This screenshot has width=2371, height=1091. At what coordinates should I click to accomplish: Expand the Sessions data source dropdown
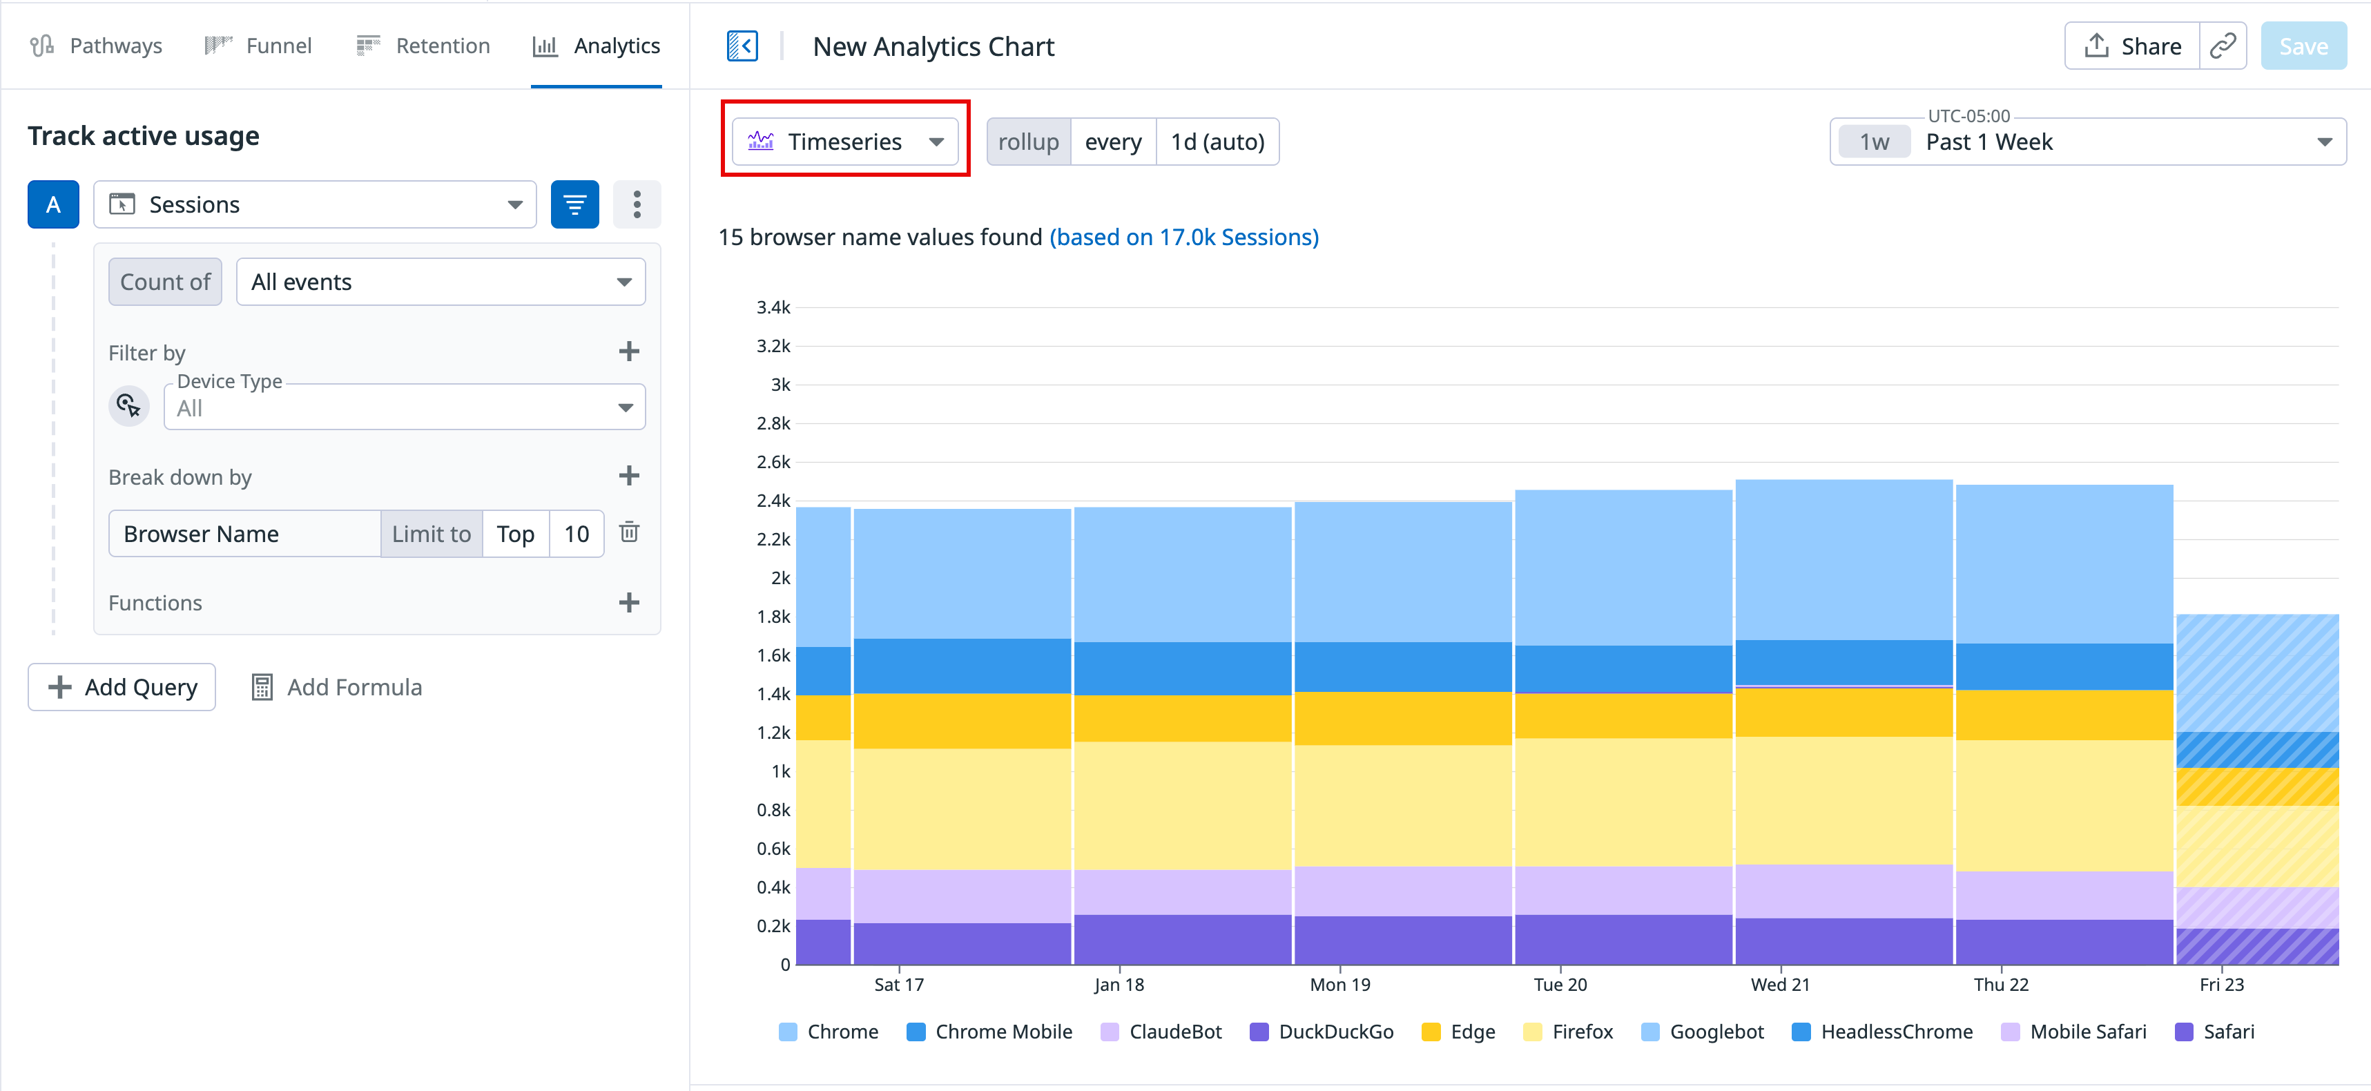coord(315,204)
